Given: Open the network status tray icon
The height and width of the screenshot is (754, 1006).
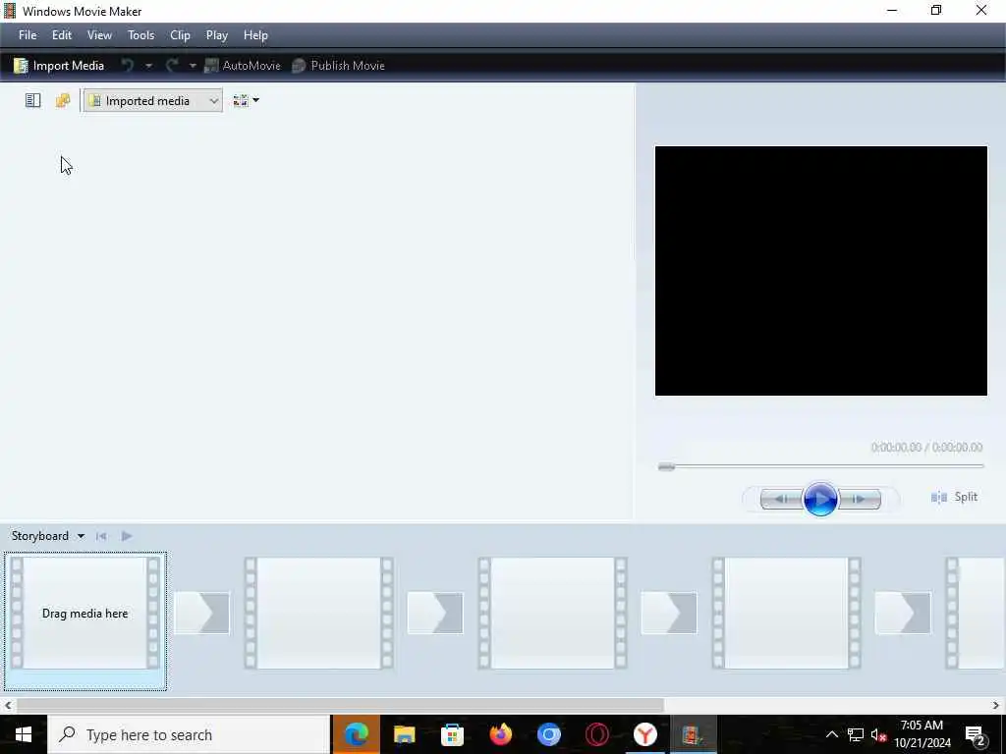Looking at the screenshot, I should click(856, 734).
